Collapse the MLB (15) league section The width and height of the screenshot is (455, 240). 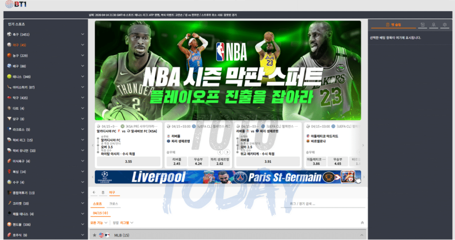pos(362,235)
